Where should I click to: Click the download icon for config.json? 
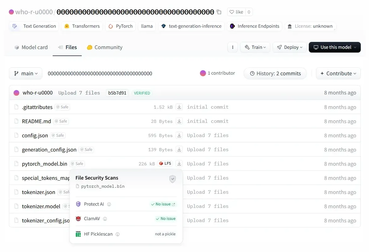[179, 135]
